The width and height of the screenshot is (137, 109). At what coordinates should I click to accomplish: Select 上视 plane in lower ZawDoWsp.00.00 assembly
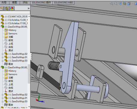pyautogui.click(x=9, y=84)
